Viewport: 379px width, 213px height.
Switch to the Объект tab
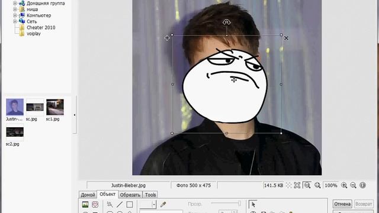(x=108, y=194)
